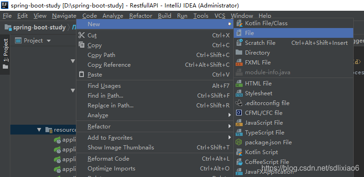Click the .editorconfig file icon
Screen dimensions: 364x177
click(239, 103)
